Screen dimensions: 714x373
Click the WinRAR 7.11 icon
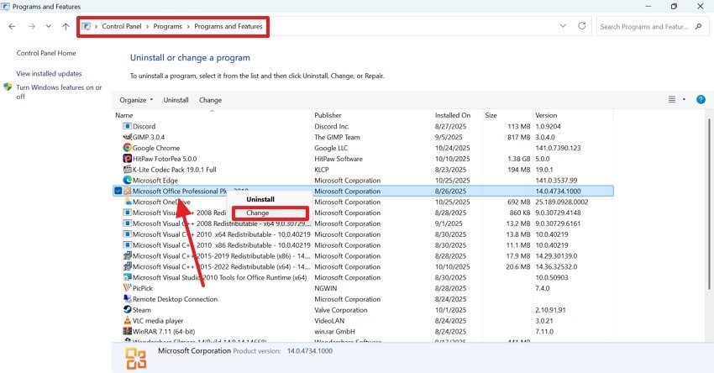[x=127, y=331]
